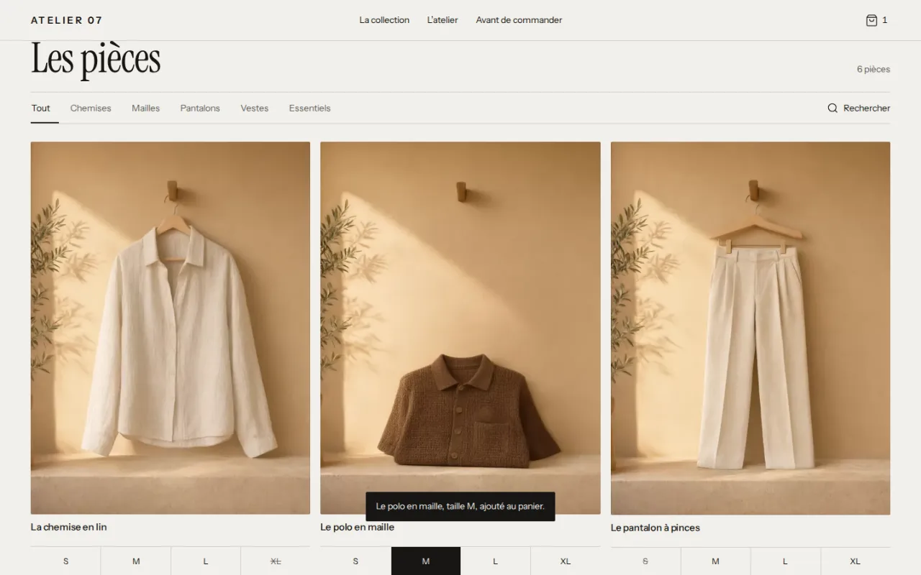Choose size XL for Le polo en maille
Viewport: 921px width, 575px height.
pos(566,561)
